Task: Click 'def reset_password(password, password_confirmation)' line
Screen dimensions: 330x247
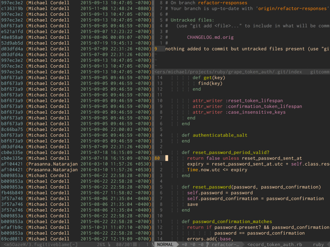Action: point(251,187)
